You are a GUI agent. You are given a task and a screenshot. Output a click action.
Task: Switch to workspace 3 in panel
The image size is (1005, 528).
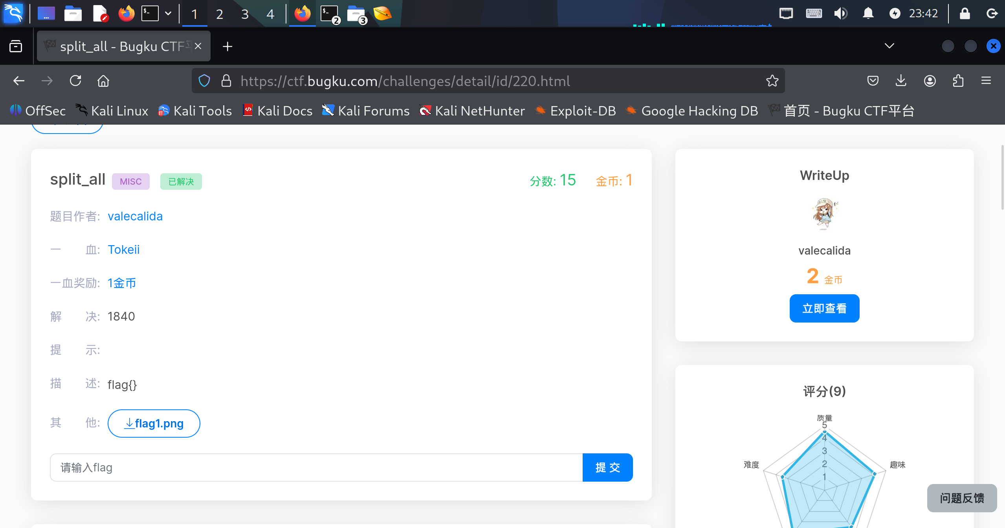coord(245,14)
